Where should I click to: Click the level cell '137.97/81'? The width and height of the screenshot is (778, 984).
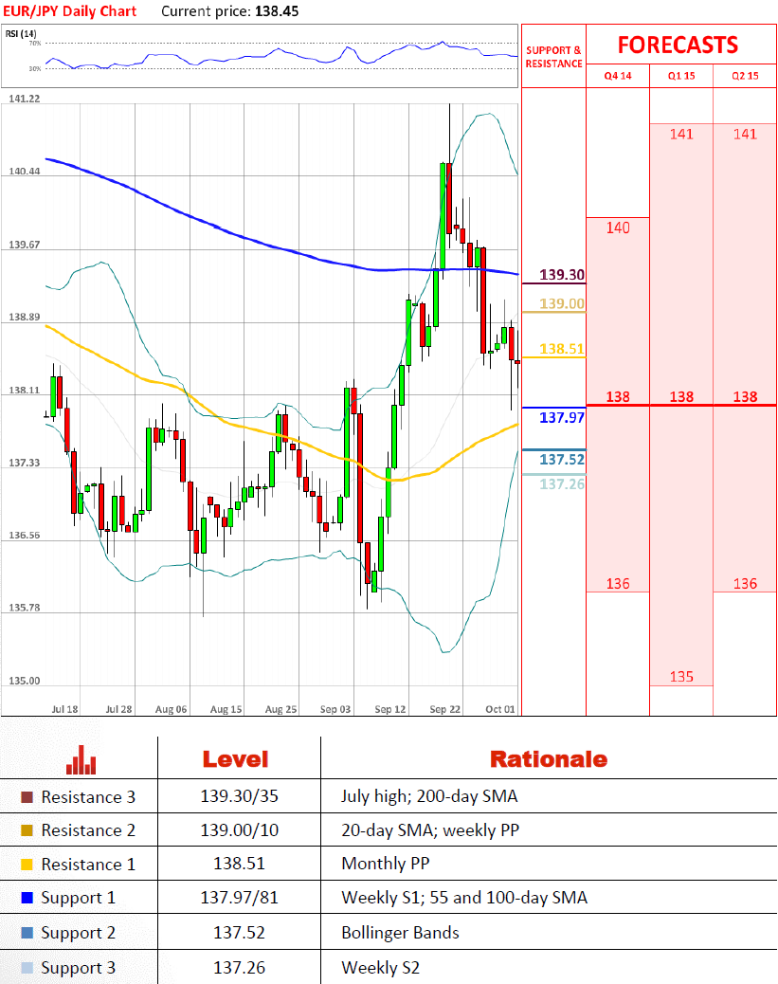click(239, 898)
